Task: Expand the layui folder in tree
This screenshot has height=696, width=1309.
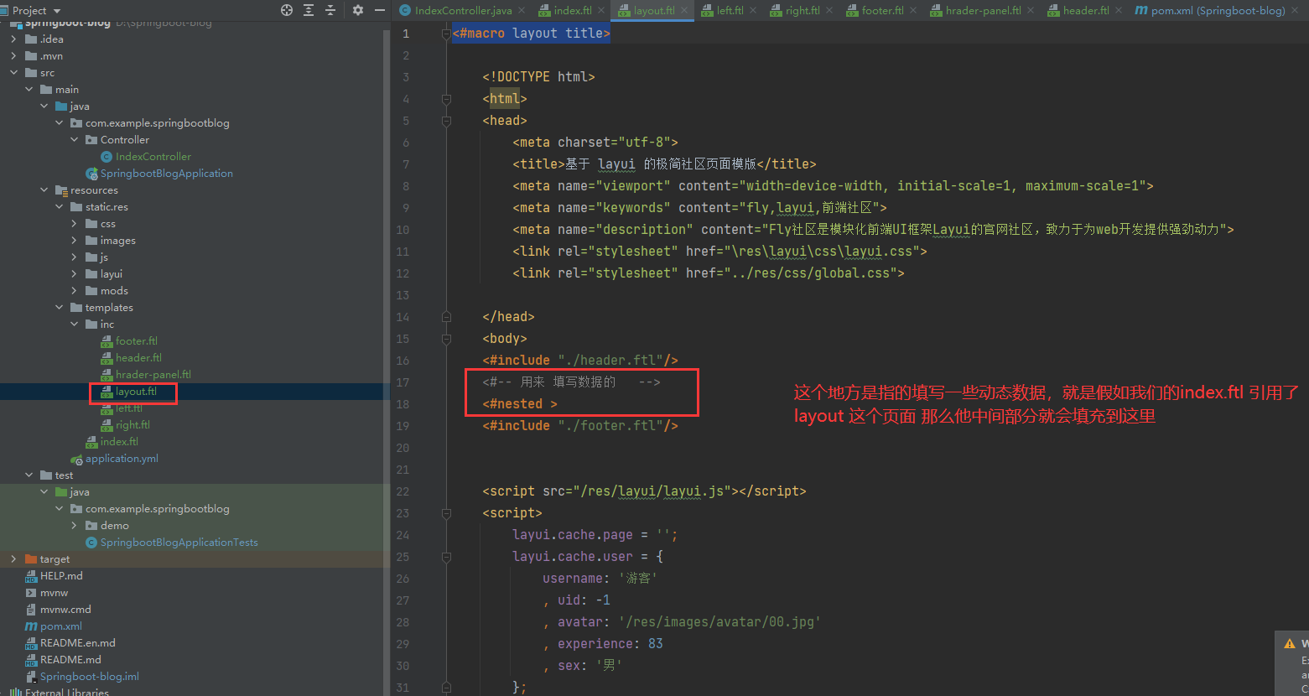Action: point(74,273)
